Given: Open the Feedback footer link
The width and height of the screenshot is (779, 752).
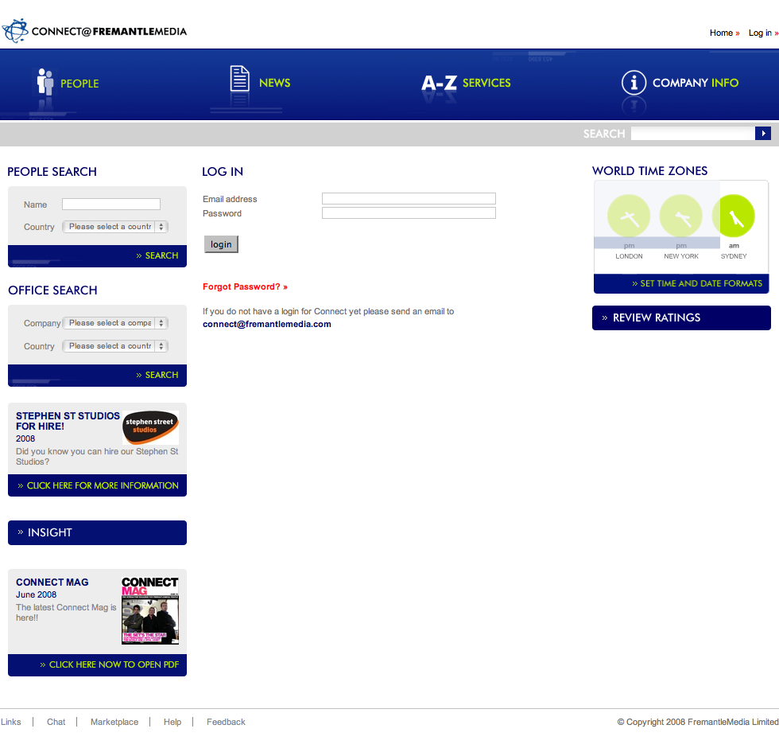Looking at the screenshot, I should (x=226, y=722).
